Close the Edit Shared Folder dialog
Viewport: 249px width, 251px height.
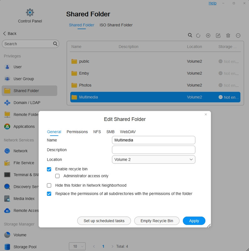[206, 115]
